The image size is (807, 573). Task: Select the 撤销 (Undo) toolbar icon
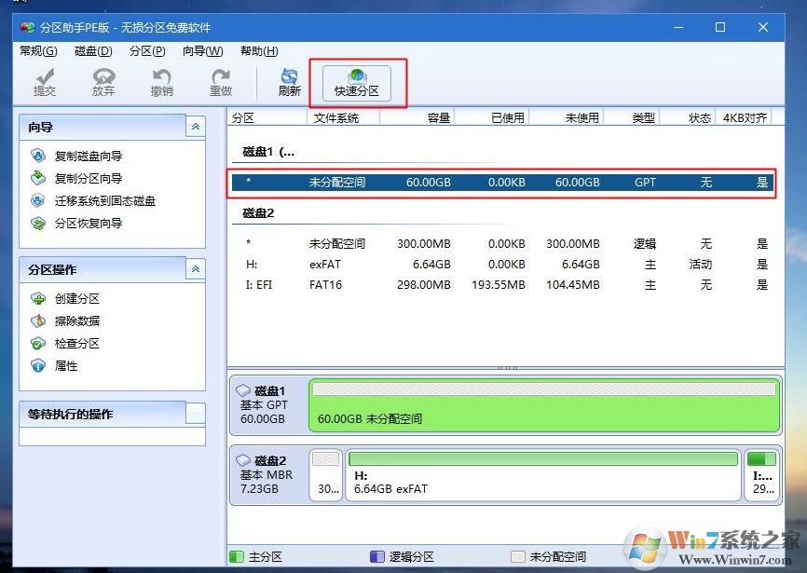[161, 82]
